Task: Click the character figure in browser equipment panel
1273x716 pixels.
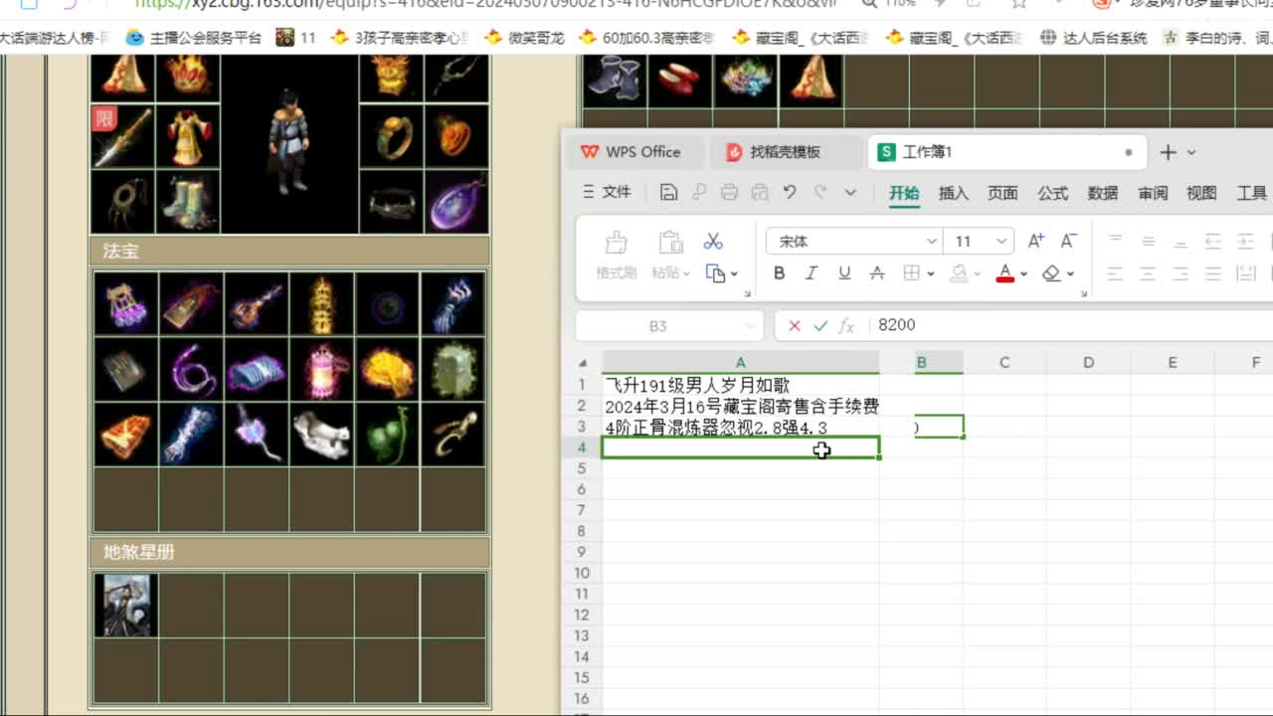Action: click(x=287, y=142)
